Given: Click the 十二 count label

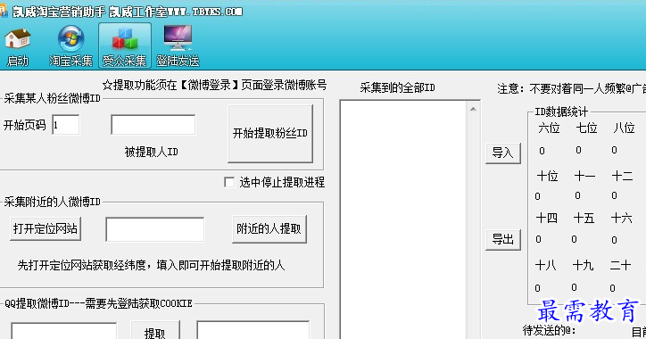Looking at the screenshot, I should point(622,177).
